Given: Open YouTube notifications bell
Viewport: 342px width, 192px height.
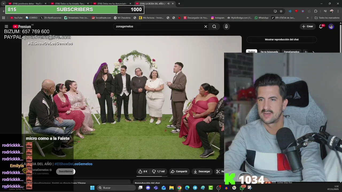Looking at the screenshot, I should pos(321,26).
